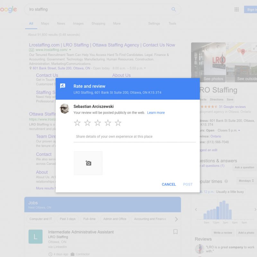Select the Computer and IT filter chip
Image resolution: width=257 pixels, height=257 pixels.
[41, 219]
